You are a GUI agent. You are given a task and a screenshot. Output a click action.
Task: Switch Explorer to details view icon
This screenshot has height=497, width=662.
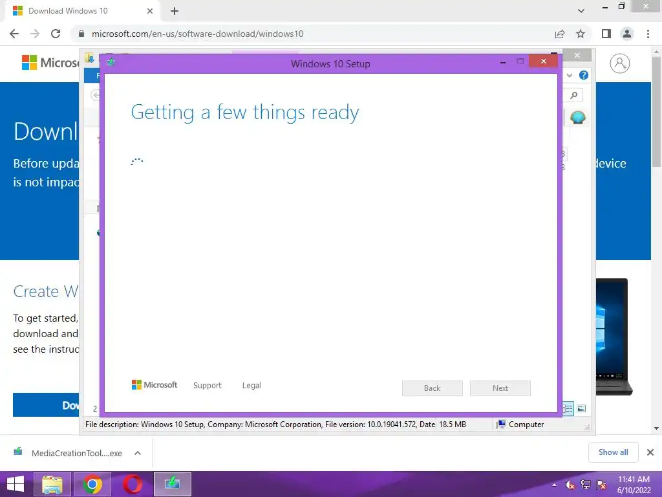[x=568, y=408]
